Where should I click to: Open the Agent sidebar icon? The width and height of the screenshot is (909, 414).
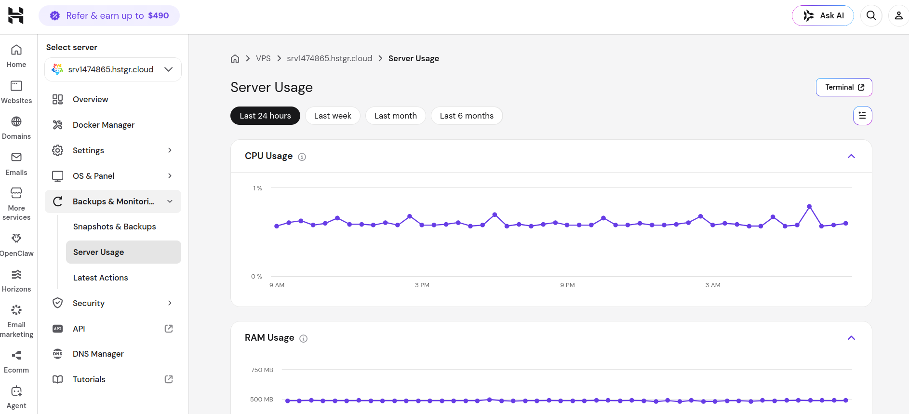click(16, 391)
